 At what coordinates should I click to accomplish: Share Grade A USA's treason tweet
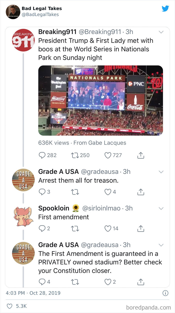[x=141, y=192]
